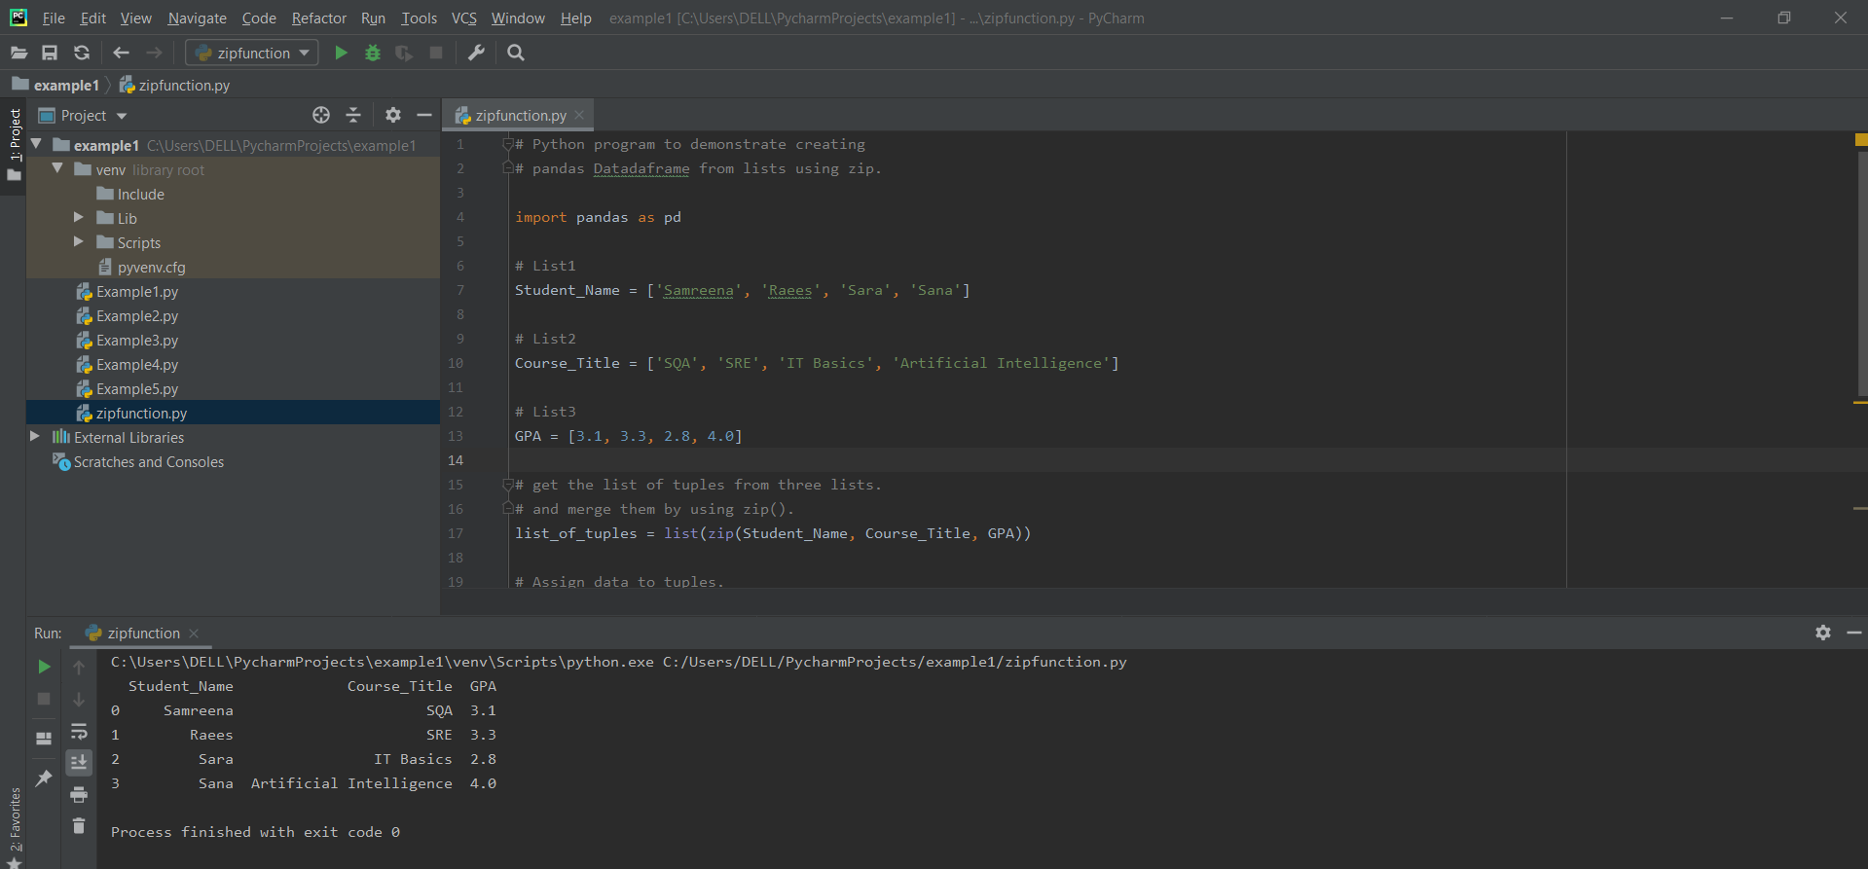Image resolution: width=1868 pixels, height=869 pixels.
Task: Run the zipfunction configuration from the toolbar
Action: pyautogui.click(x=341, y=53)
